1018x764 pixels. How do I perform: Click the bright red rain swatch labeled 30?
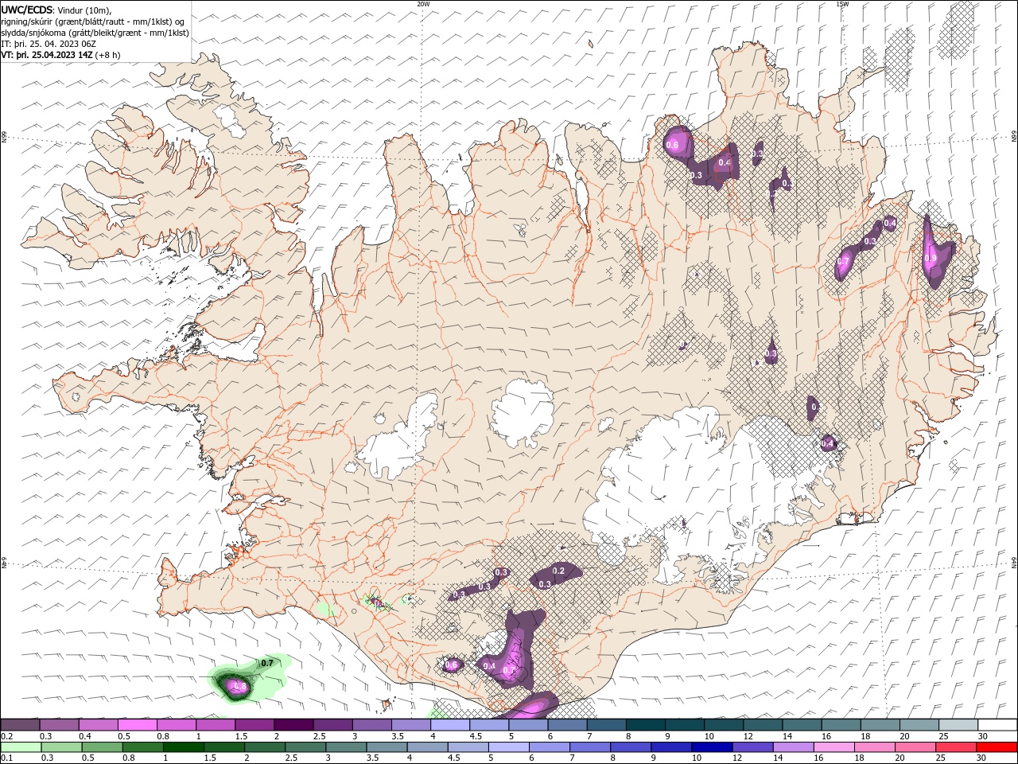[997, 747]
